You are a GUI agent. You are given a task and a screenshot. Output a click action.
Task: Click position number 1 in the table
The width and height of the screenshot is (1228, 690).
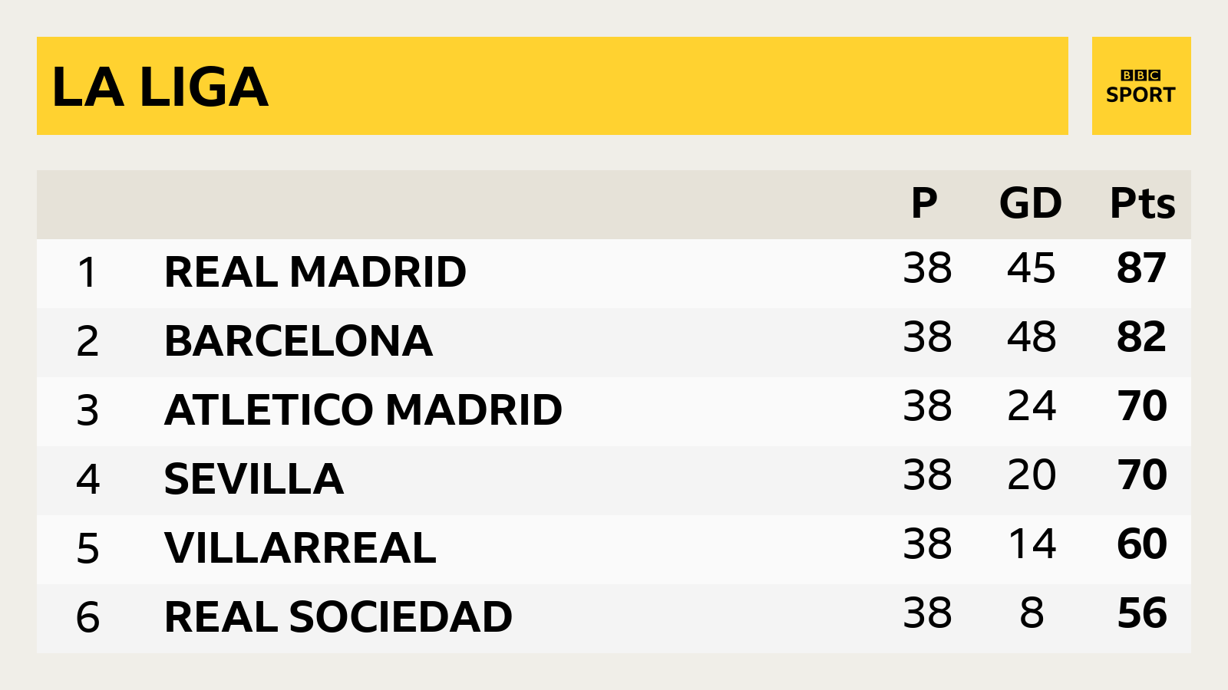[87, 273]
